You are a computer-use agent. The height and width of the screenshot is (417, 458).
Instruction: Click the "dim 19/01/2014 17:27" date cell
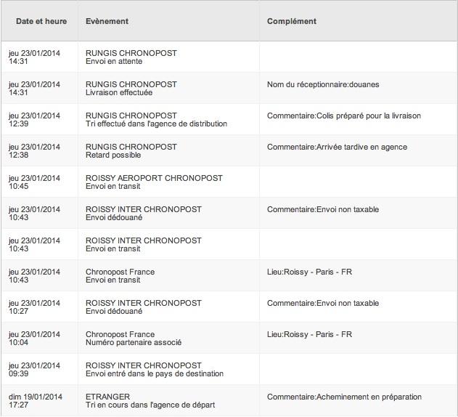pyautogui.click(x=36, y=401)
